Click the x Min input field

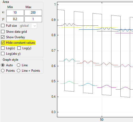coord(15,13)
